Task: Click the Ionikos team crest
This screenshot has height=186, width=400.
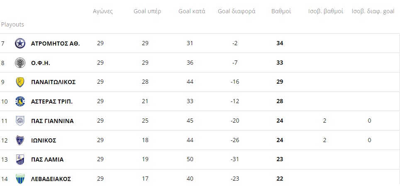Action: pyautogui.click(x=20, y=140)
